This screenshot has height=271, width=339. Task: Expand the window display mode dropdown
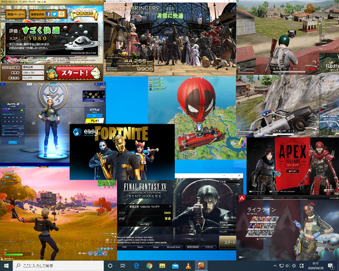(x=33, y=78)
